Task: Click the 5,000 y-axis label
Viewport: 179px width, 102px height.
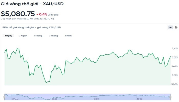Action: tap(174, 84)
